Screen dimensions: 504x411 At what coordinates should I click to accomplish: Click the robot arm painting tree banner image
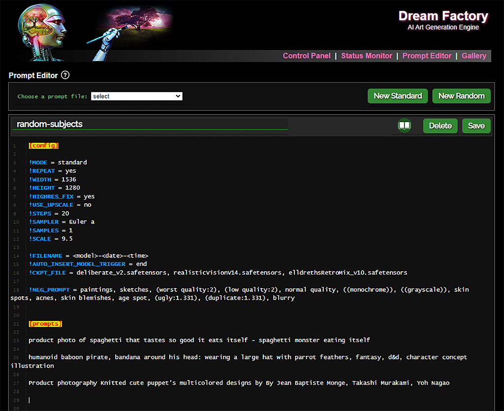[x=130, y=32]
